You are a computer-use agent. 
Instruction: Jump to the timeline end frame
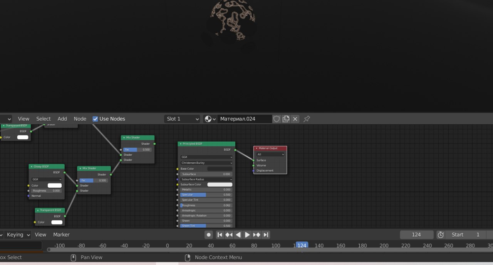coord(266,235)
